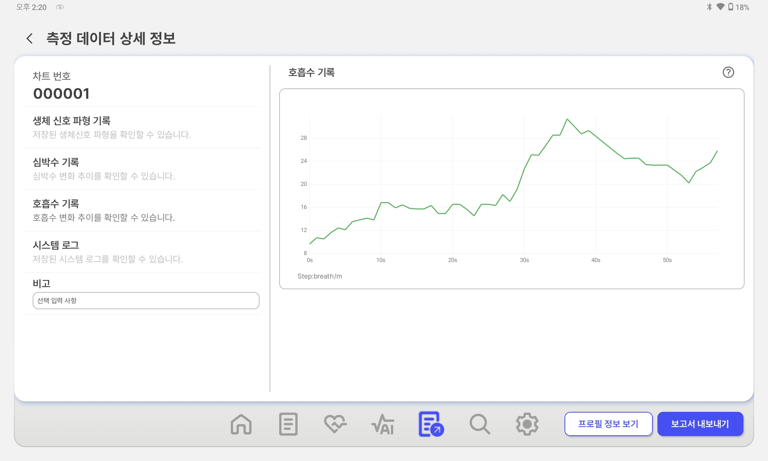Go back using the header arrow
768x461 pixels.
tap(30, 38)
